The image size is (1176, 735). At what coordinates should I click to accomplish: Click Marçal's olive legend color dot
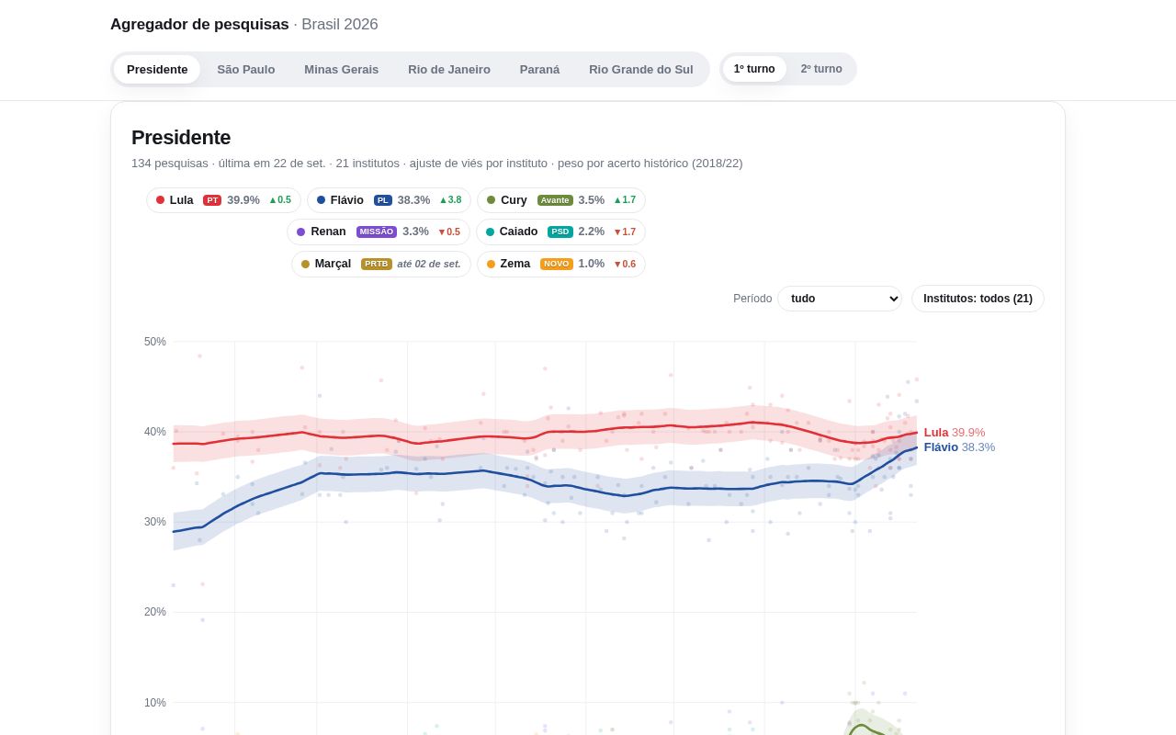(x=306, y=265)
